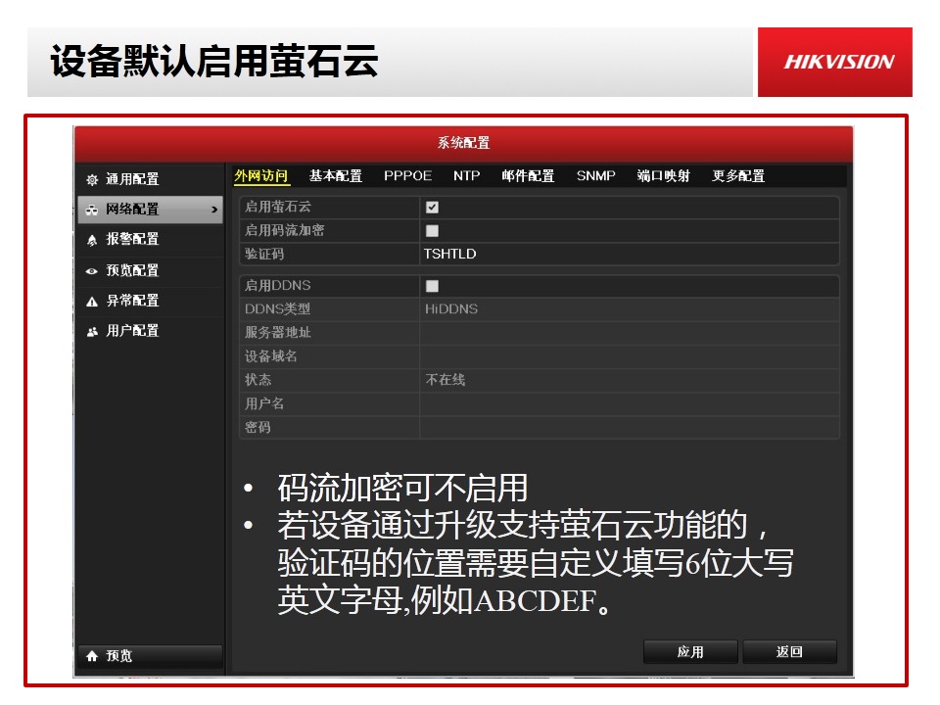Click the 验证码 field showing TSHTLD
Screen dimensions: 940x705
629,255
